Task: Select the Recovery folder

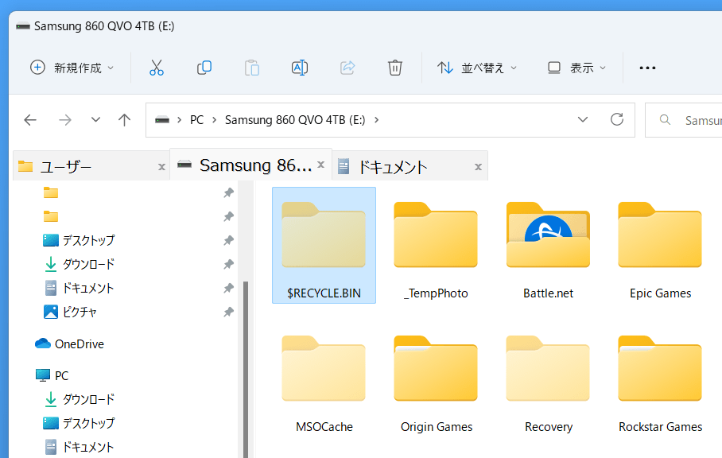Action: tap(548, 383)
